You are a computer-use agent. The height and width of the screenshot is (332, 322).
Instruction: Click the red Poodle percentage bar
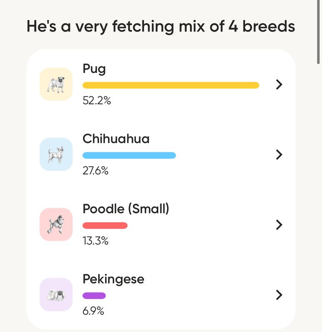click(105, 225)
